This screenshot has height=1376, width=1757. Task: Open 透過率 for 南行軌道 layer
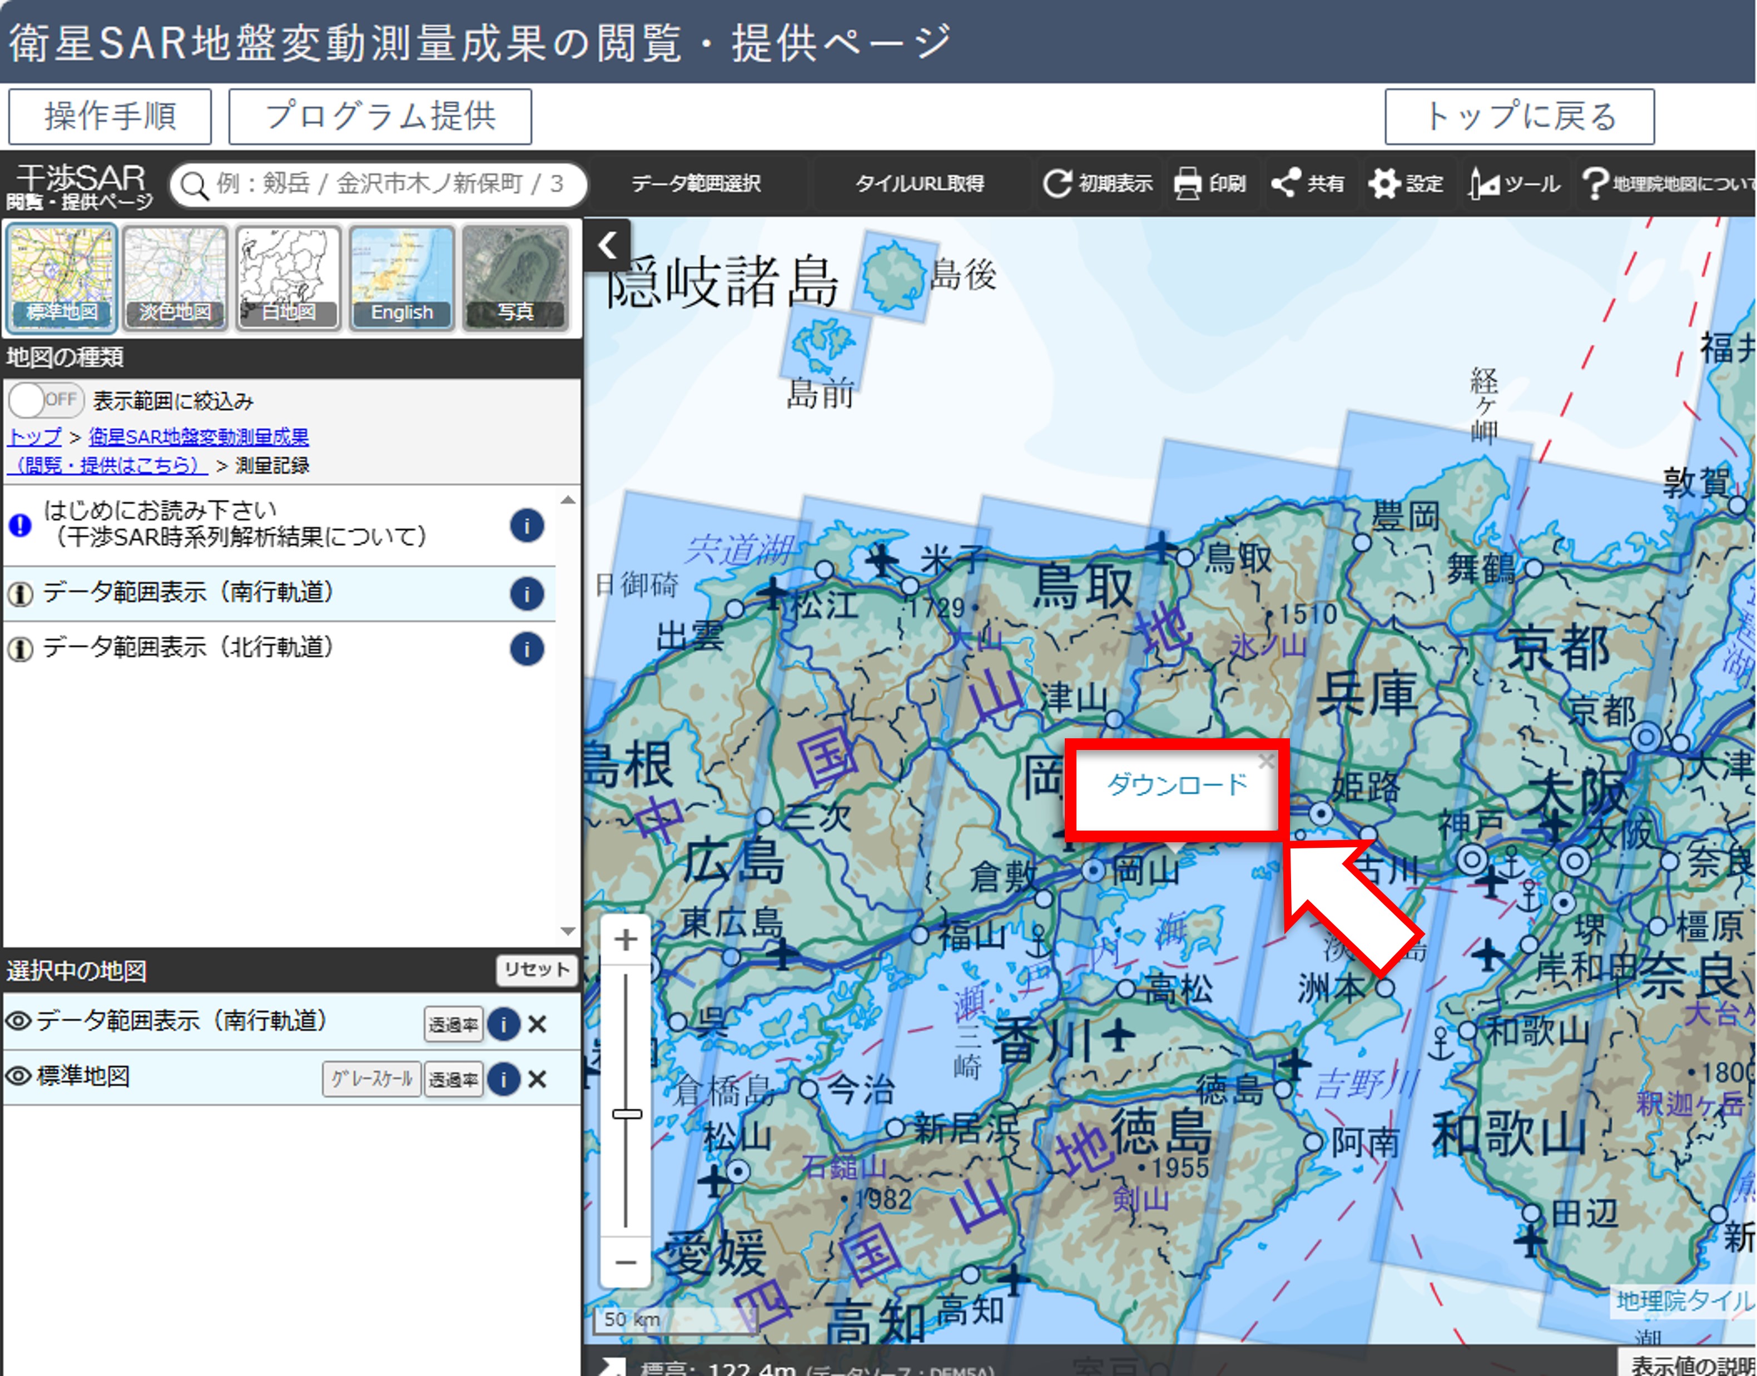click(454, 1025)
